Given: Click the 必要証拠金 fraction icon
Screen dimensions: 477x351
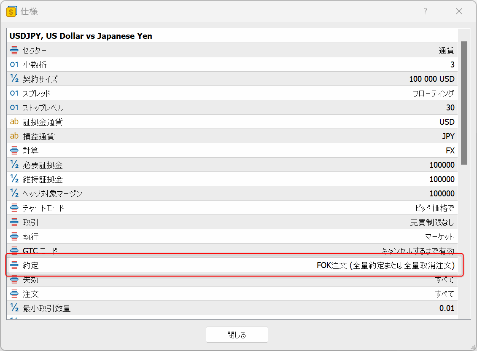Looking at the screenshot, I should [14, 165].
